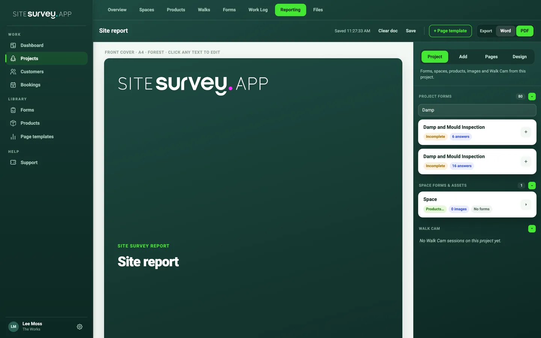Open Customers in the sidebar

47,72
